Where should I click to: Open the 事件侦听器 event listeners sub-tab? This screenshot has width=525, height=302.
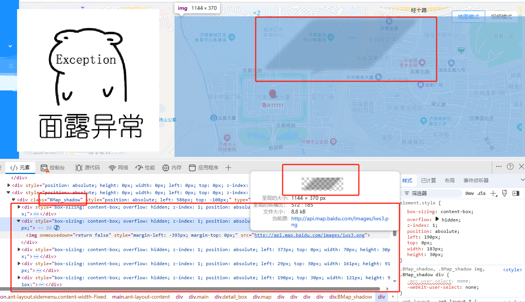click(476, 180)
